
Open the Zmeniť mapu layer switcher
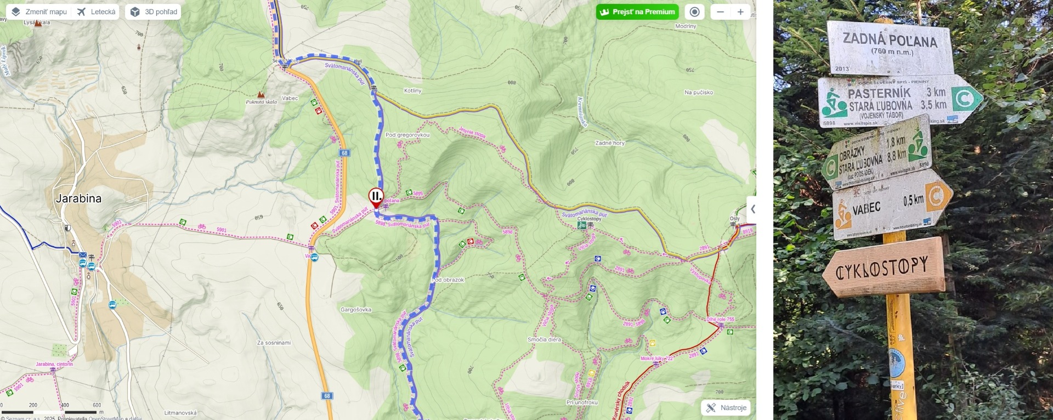[x=39, y=12]
